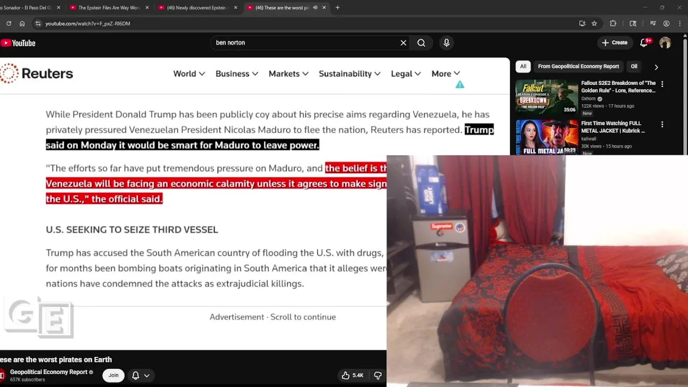This screenshot has height=387, width=688.
Task: Open options for the Fallout S2E2 video
Action: point(662,84)
